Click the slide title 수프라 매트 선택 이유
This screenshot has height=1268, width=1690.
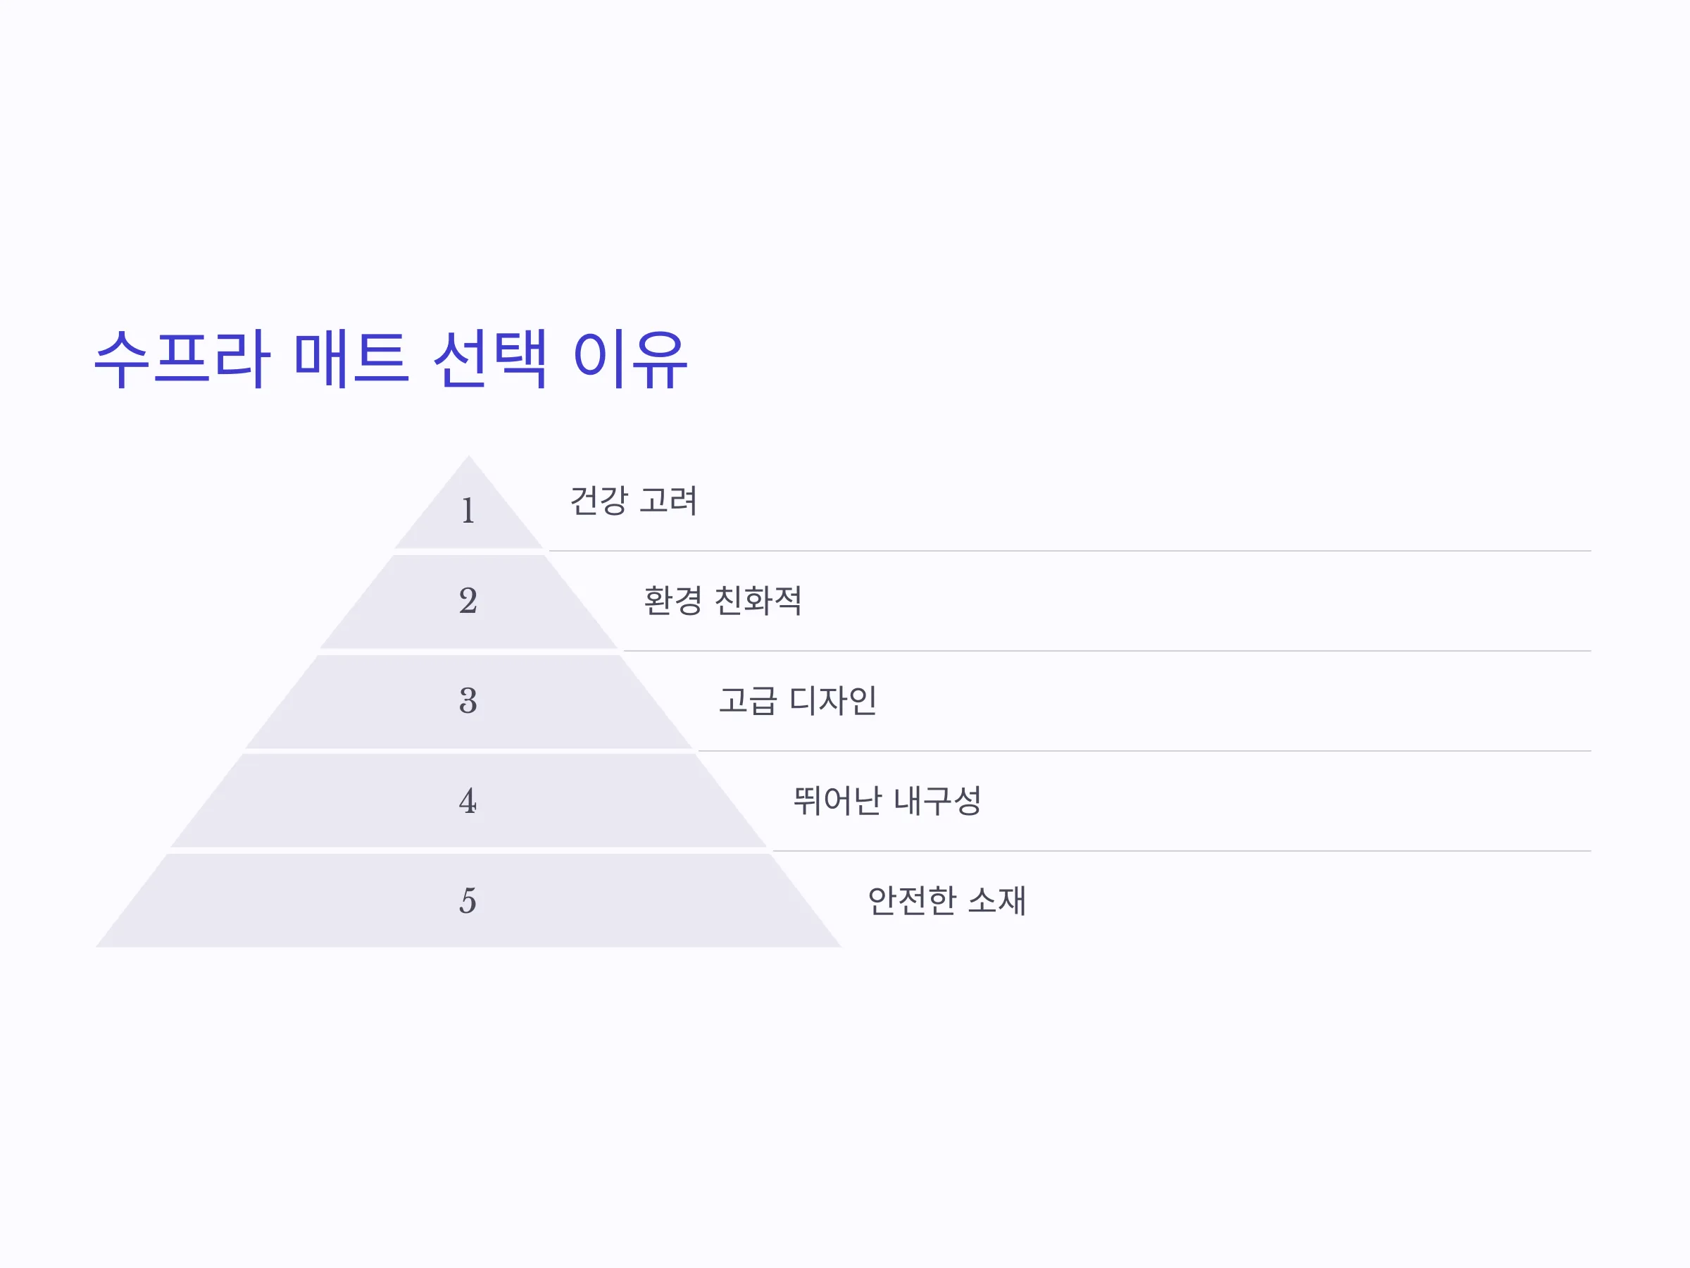point(390,359)
